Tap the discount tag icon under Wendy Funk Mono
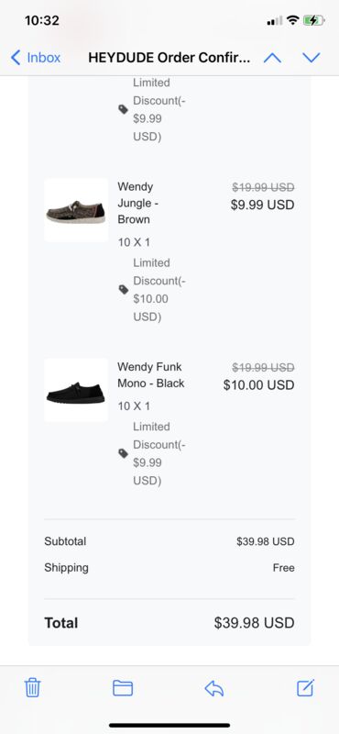 [x=124, y=453]
